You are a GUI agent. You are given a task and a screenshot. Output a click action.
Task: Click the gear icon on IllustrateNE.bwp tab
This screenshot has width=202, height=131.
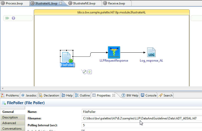point(70,3)
